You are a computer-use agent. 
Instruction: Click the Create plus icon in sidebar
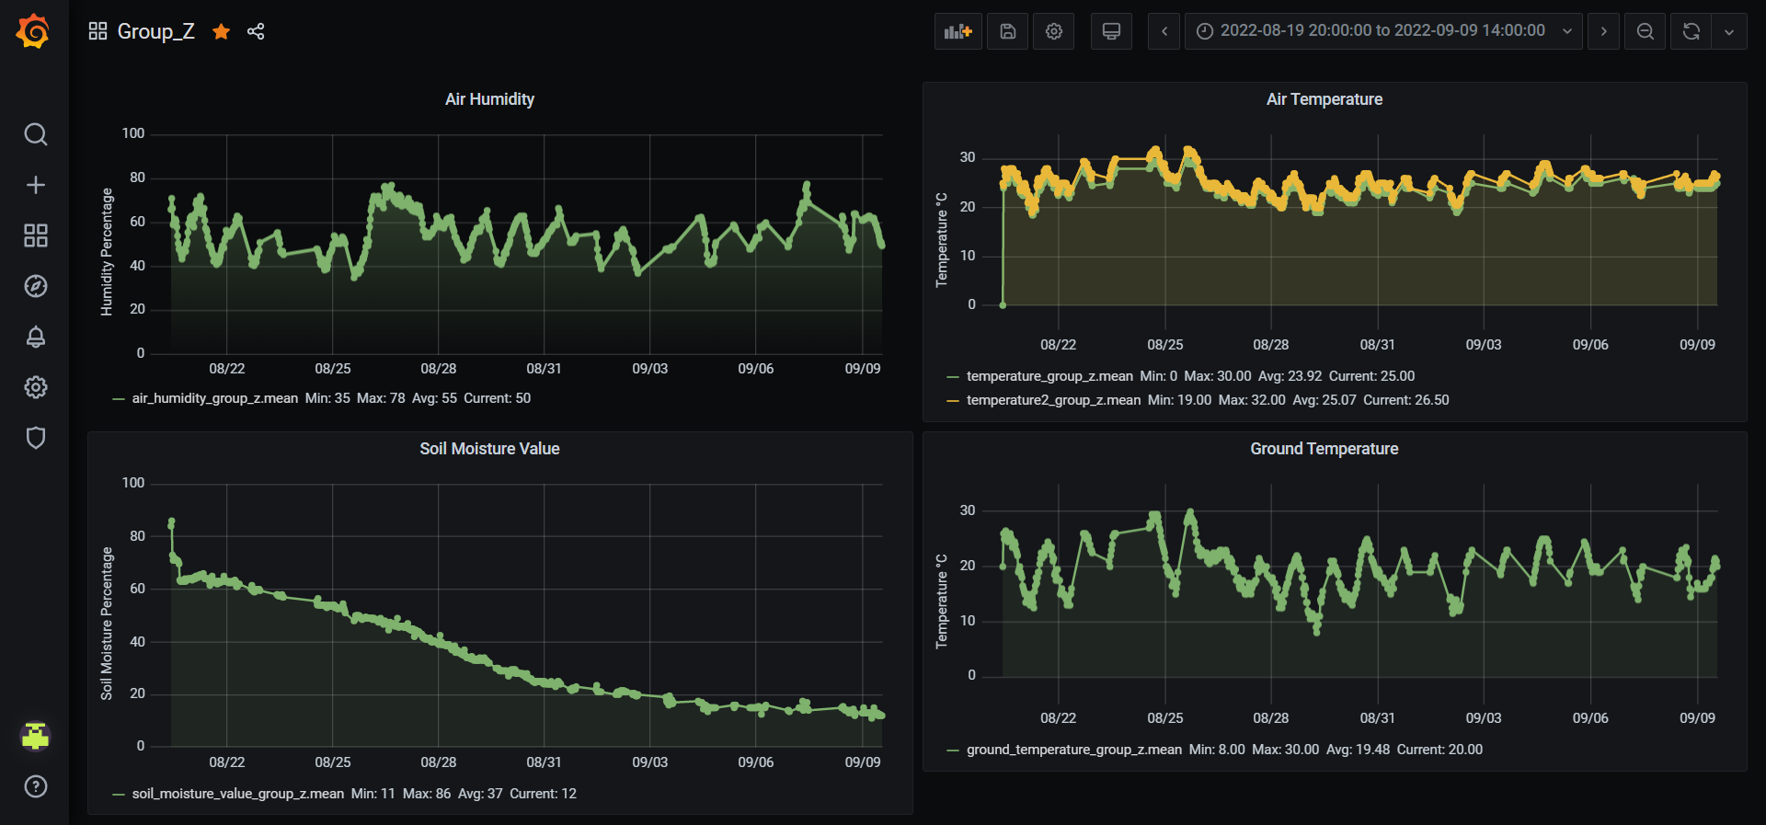[x=35, y=185]
